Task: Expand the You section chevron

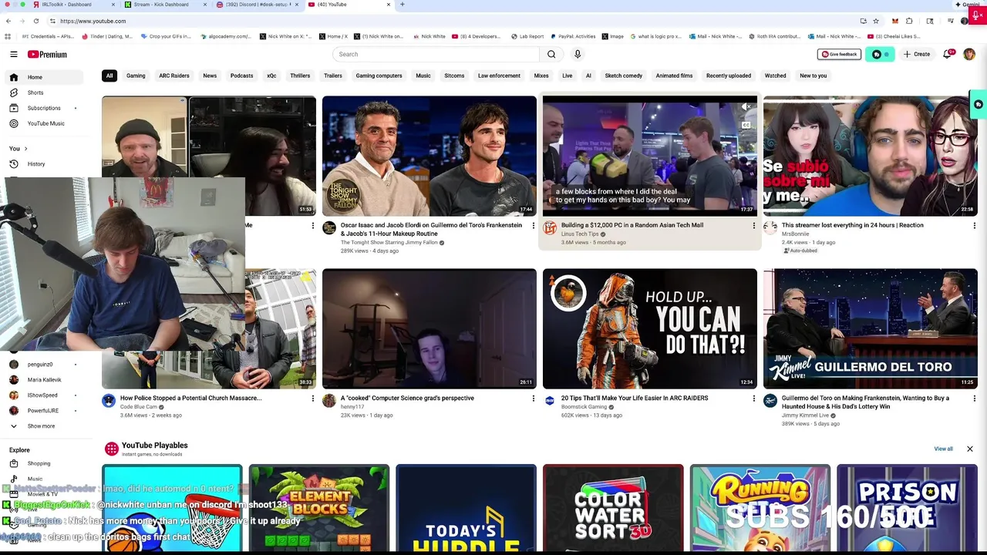Action: pos(25,148)
